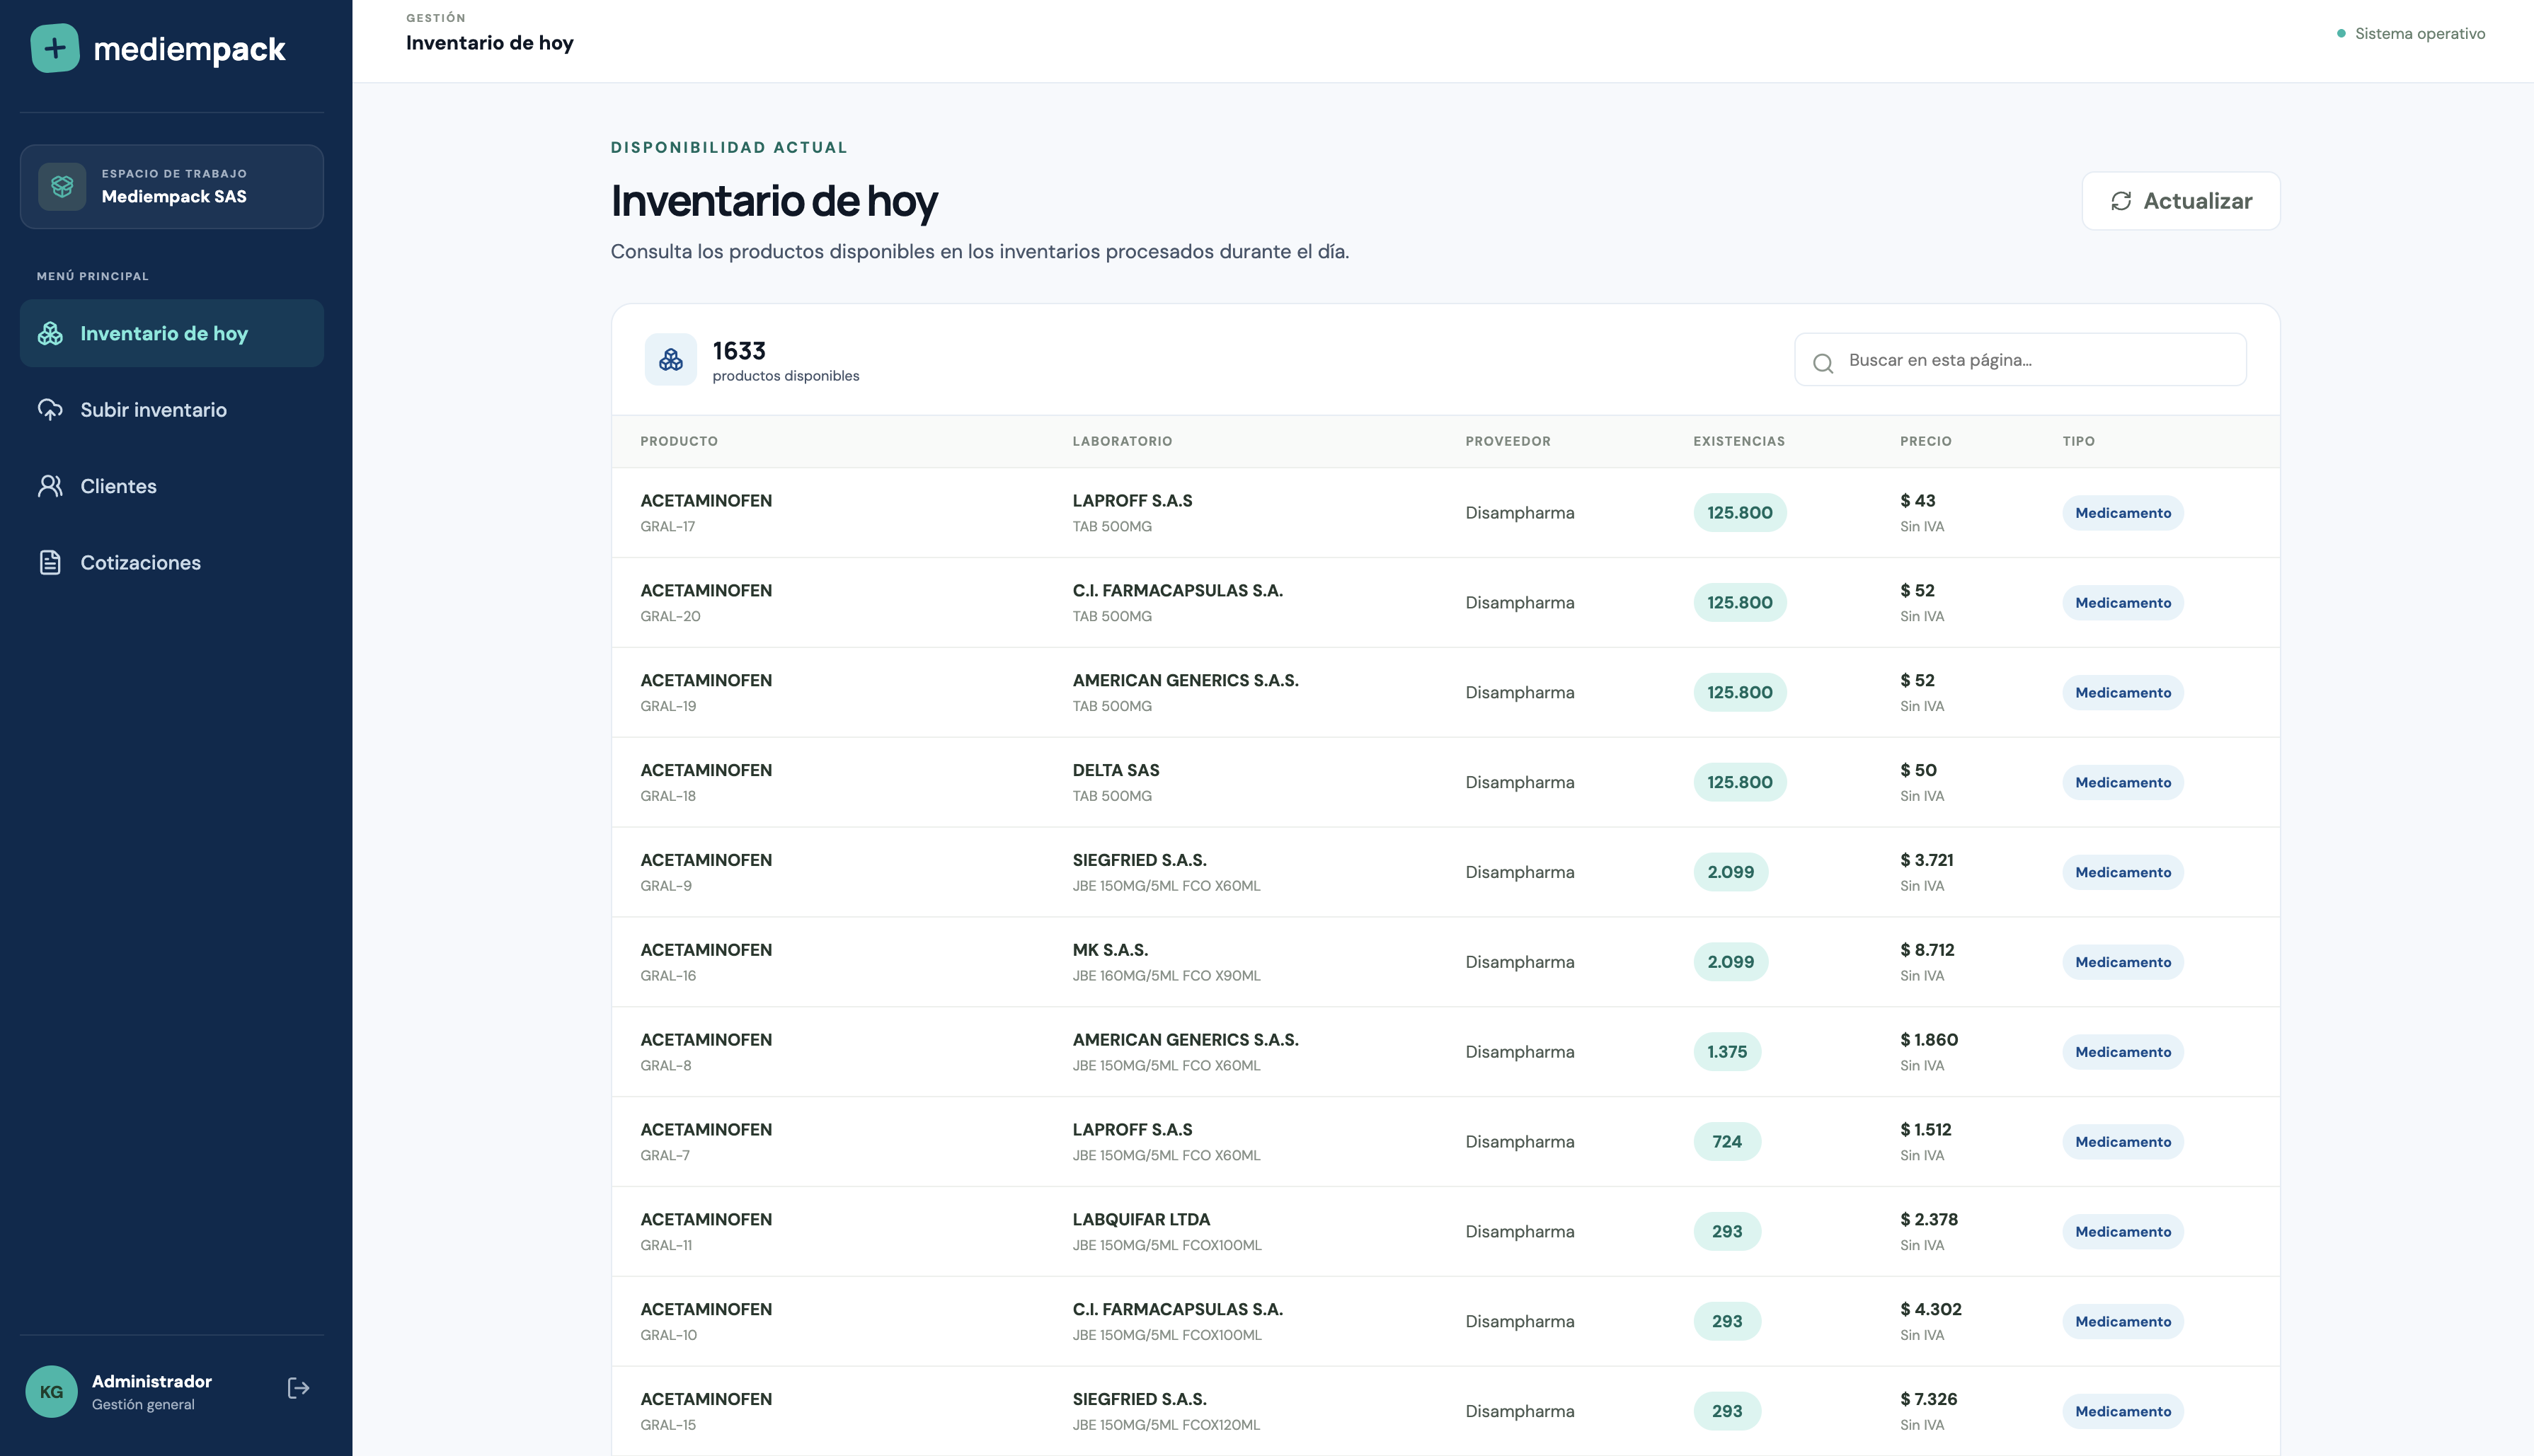Click DELTA SAS laboratory cell

pyautogui.click(x=1116, y=770)
